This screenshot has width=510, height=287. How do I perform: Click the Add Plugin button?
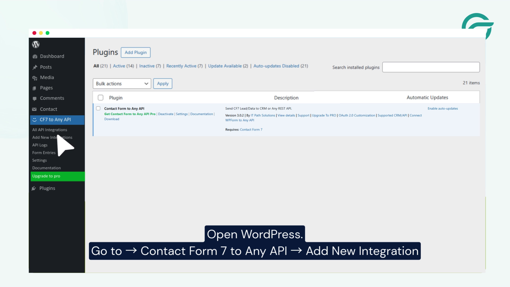pyautogui.click(x=136, y=52)
